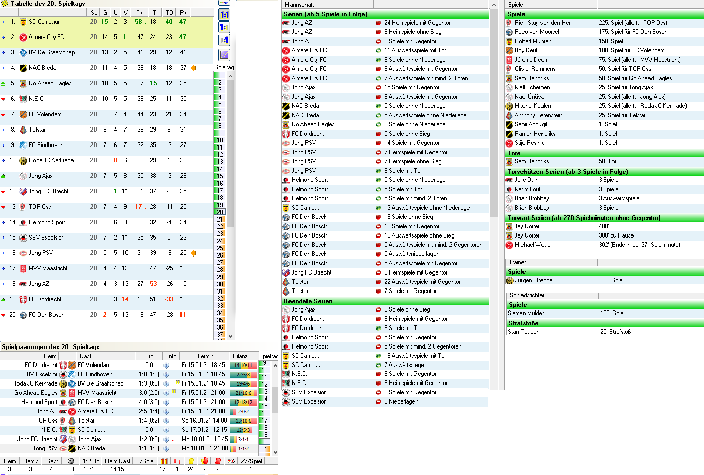Select the Michael Woud goalkeeper series row
This screenshot has width=704, height=475.
click(604, 245)
